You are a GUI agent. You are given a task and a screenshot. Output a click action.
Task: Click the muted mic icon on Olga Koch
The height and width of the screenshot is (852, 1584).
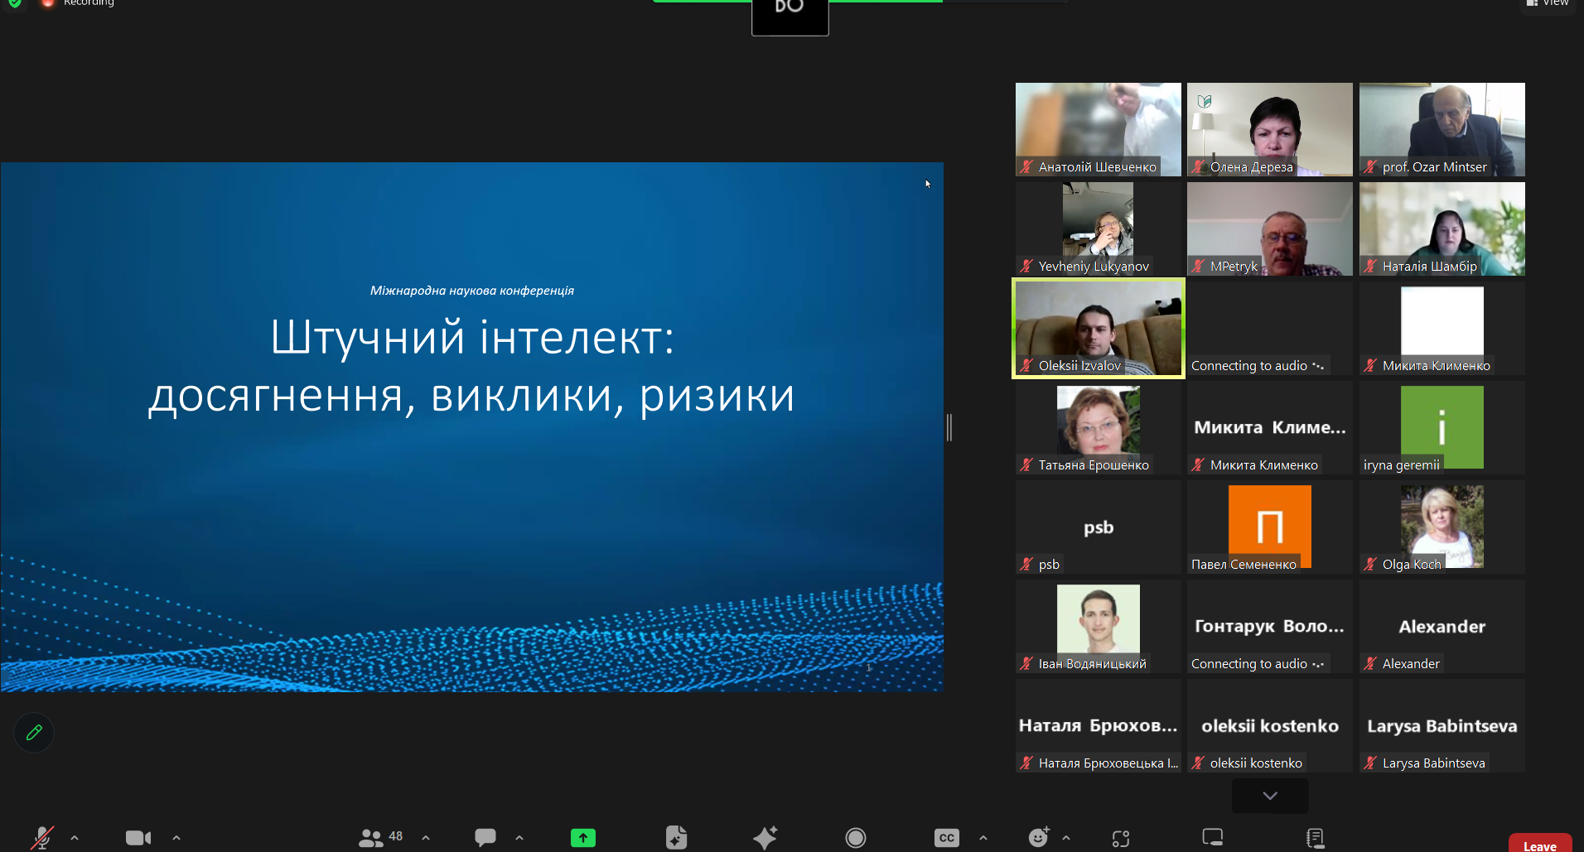[x=1370, y=564]
